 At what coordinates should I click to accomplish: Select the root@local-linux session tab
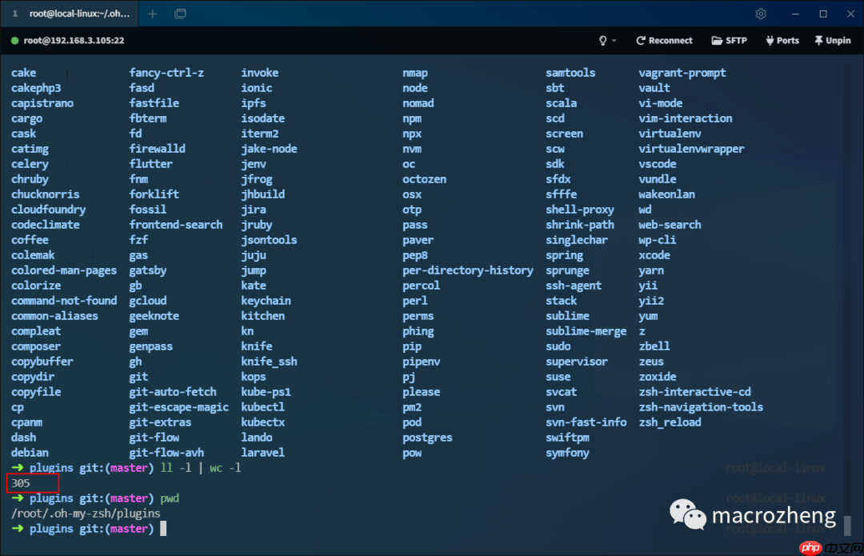pyautogui.click(x=69, y=14)
